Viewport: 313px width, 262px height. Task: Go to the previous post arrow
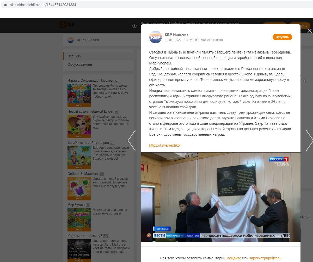tap(132, 140)
